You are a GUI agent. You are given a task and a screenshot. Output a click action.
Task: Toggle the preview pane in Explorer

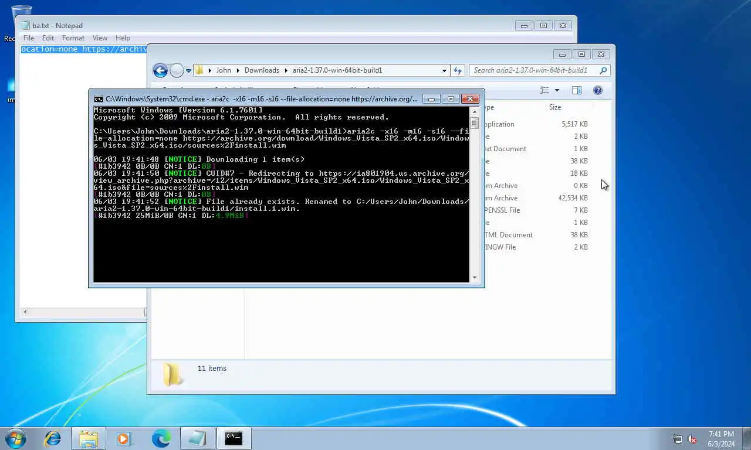click(577, 90)
